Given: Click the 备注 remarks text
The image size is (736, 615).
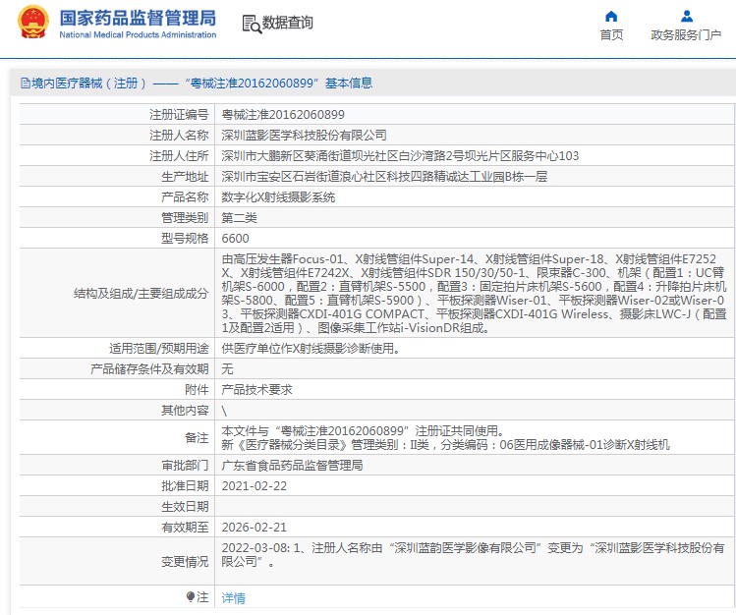Looking at the screenshot, I should (x=446, y=438).
